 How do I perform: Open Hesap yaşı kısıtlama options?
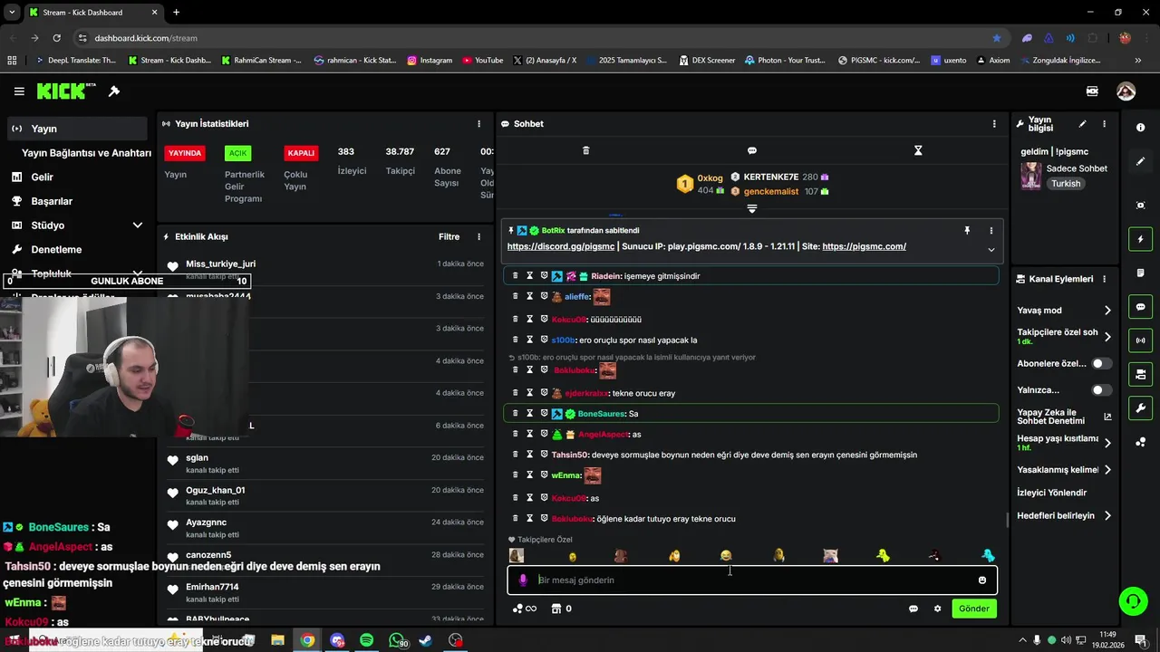(1107, 443)
